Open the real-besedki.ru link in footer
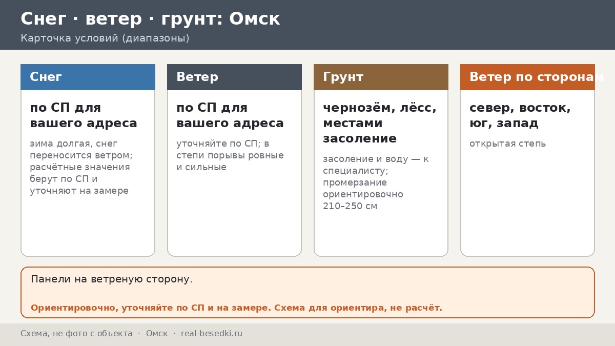The image size is (615, 346). (212, 333)
